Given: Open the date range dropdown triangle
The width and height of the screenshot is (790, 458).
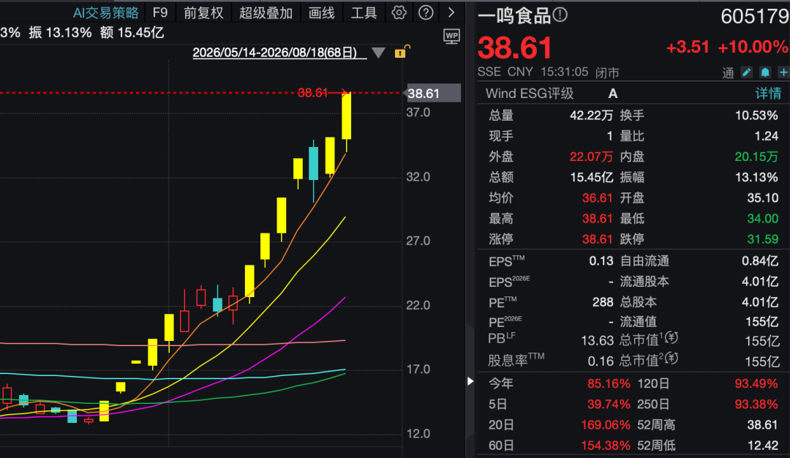Looking at the screenshot, I should pos(378,53).
